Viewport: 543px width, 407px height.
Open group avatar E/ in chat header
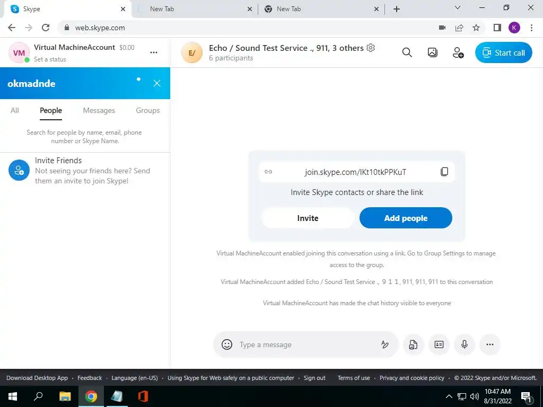[192, 52]
